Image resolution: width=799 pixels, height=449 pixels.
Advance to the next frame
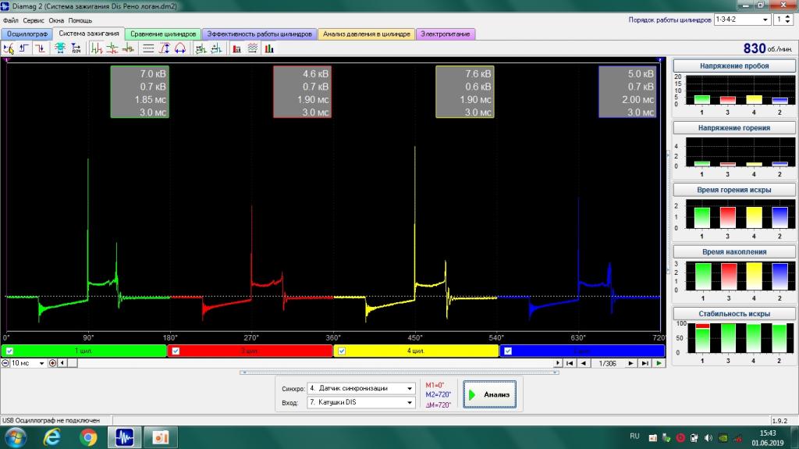tap(630, 363)
